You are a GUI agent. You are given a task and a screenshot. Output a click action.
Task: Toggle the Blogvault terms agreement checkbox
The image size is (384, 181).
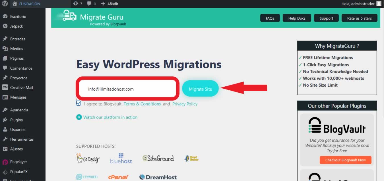pyautogui.click(x=79, y=103)
